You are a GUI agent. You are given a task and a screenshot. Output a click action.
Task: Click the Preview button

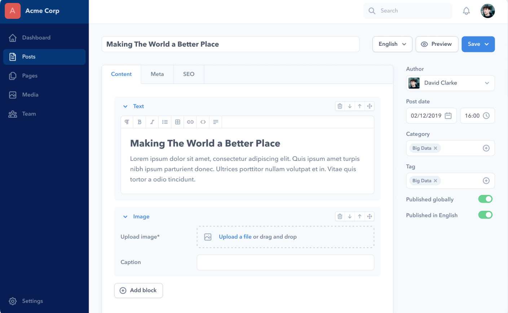point(437,44)
